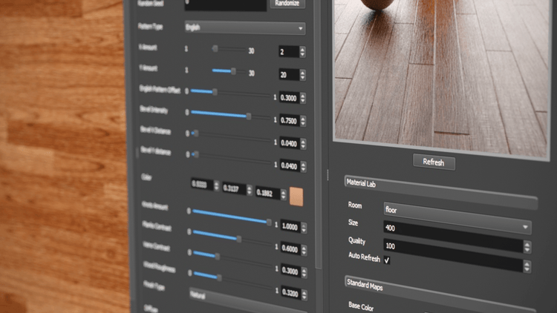Click the Color green value field 0.3137
The image size is (557, 313).
pyautogui.click(x=235, y=188)
